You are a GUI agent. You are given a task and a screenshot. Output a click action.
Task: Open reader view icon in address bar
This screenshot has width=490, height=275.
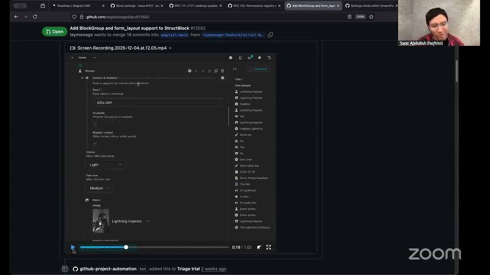point(350,17)
